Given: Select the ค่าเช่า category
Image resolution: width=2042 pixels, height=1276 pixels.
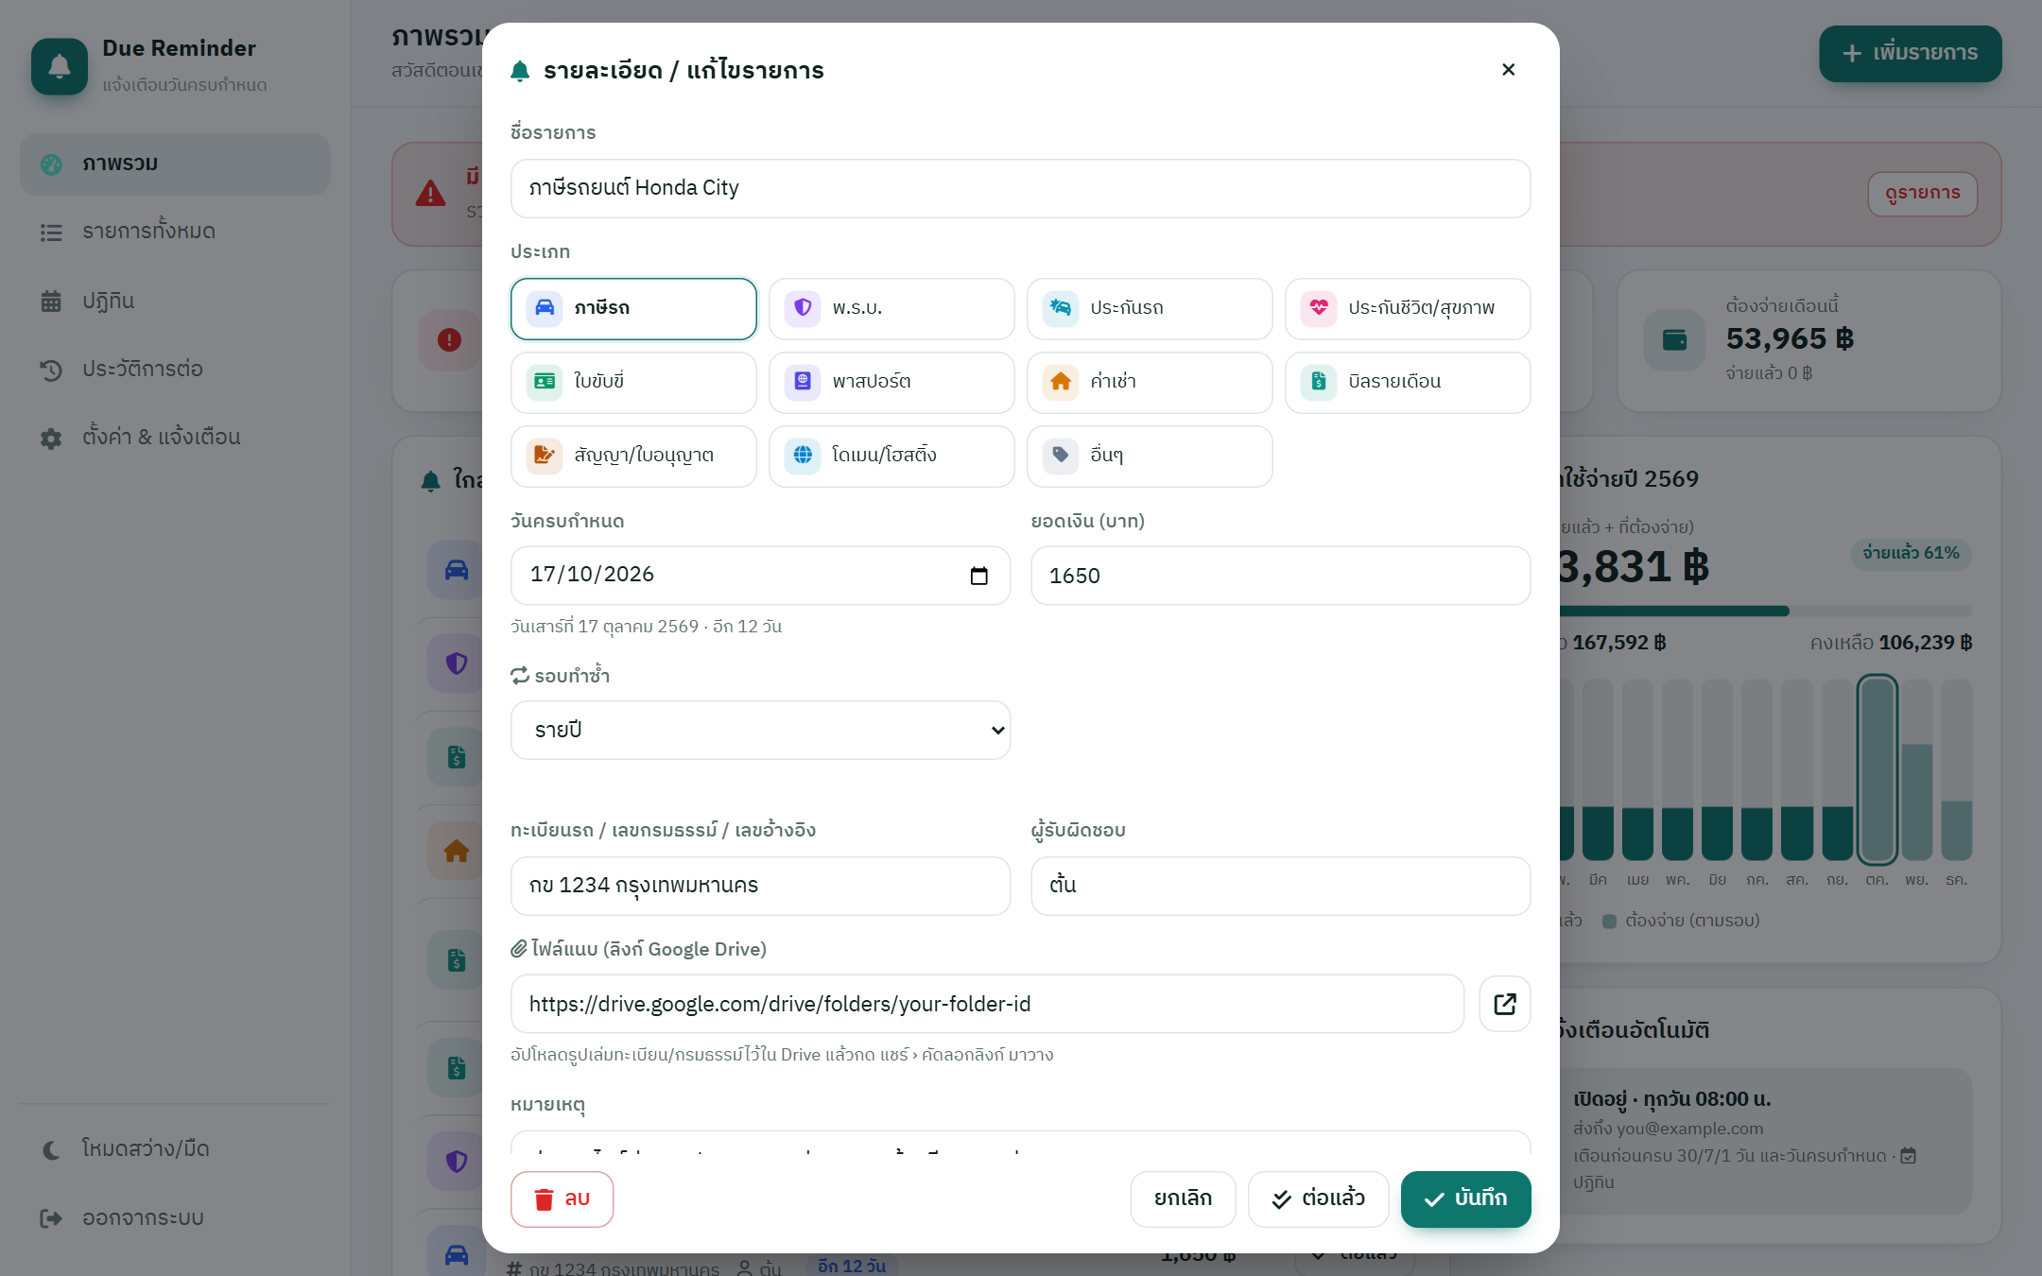Looking at the screenshot, I should pos(1150,382).
